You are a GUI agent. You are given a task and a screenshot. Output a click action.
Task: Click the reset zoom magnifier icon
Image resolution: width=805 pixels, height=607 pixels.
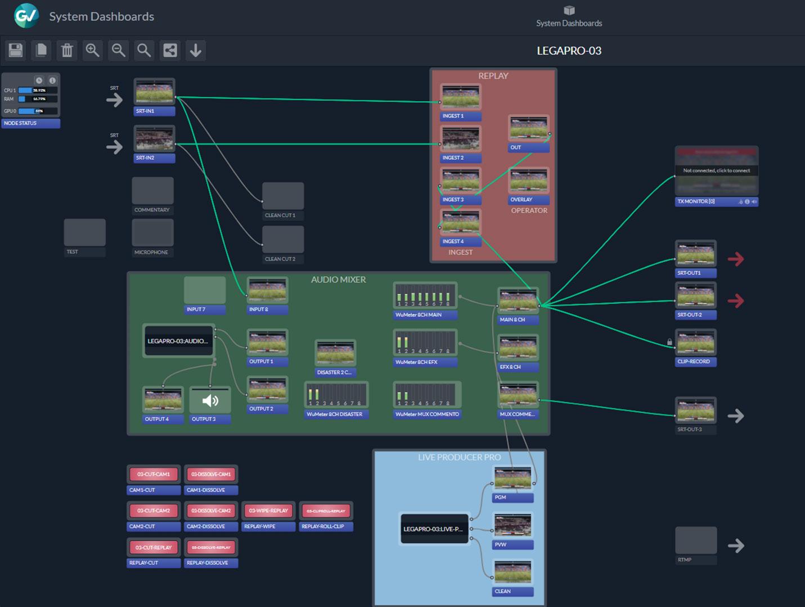(x=144, y=51)
